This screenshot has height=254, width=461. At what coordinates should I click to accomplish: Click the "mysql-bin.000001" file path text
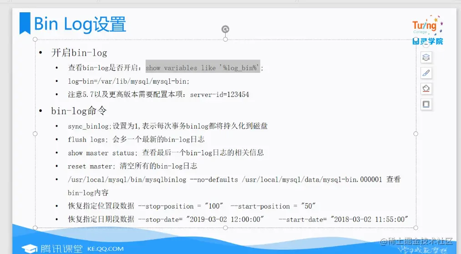(x=352, y=180)
